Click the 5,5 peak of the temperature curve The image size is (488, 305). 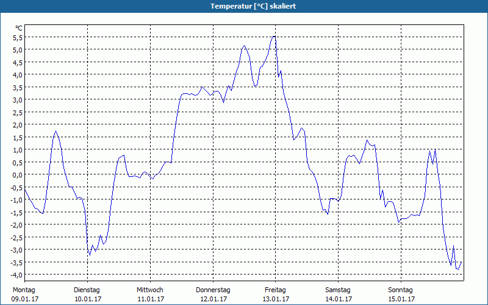[x=274, y=37]
